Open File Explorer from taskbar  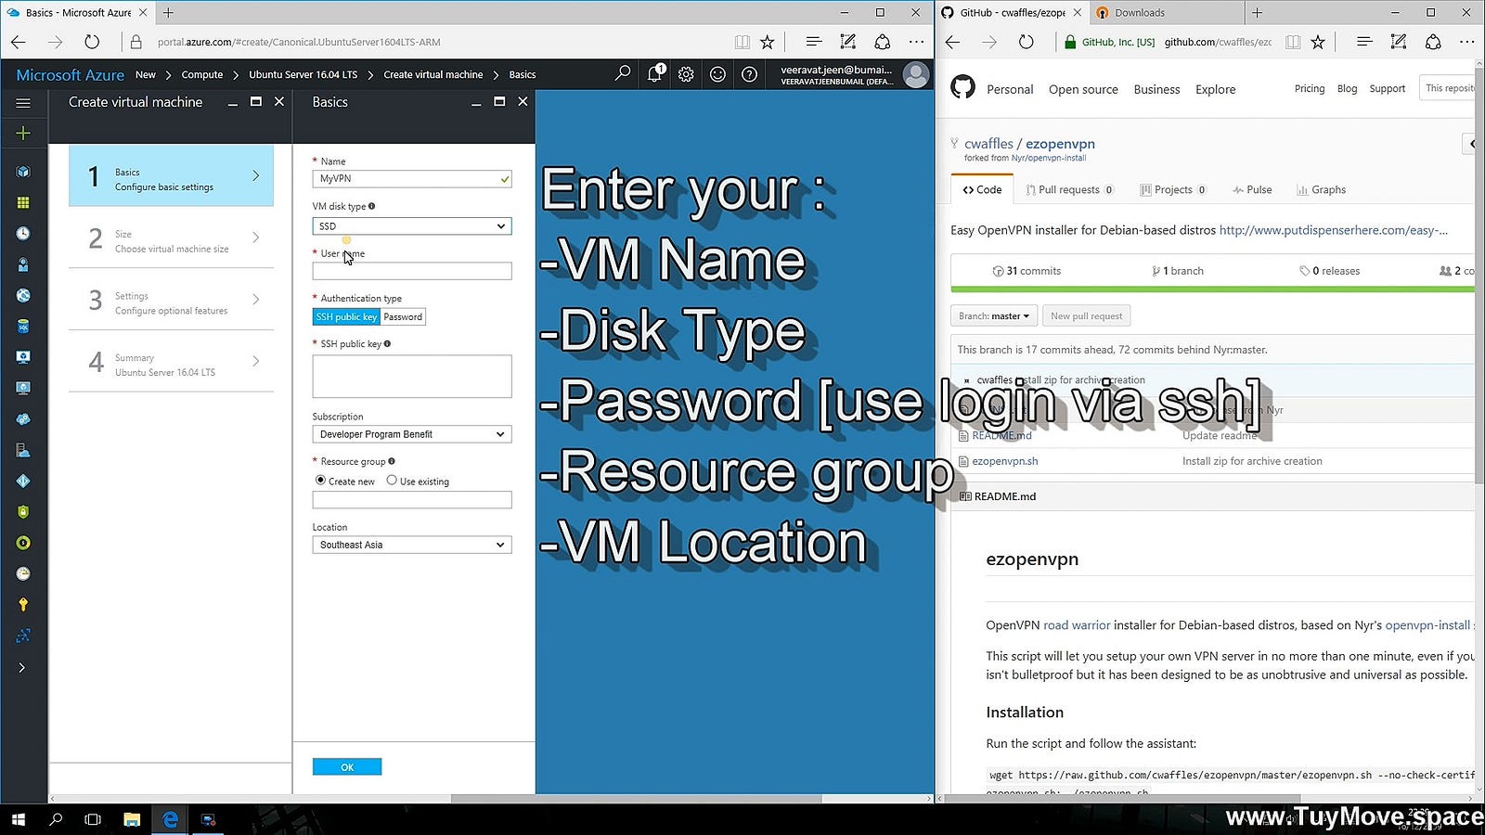(x=132, y=819)
